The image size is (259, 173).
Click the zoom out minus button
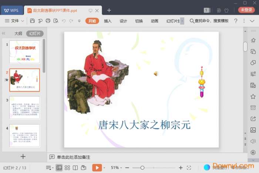coord(127,168)
